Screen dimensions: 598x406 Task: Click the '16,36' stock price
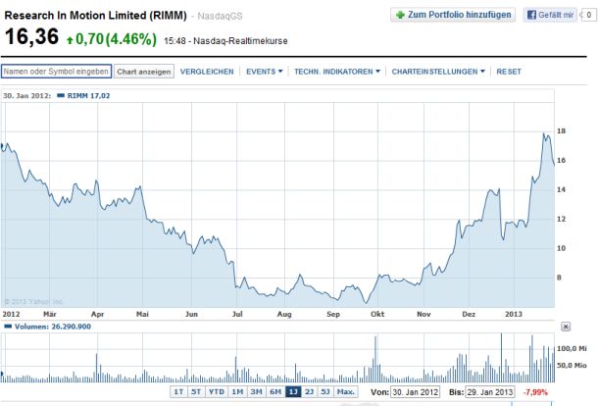31,37
